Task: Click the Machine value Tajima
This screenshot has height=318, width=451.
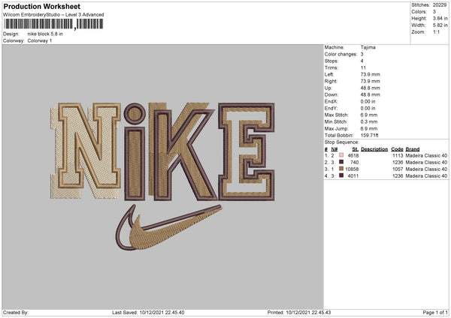Action: point(368,47)
